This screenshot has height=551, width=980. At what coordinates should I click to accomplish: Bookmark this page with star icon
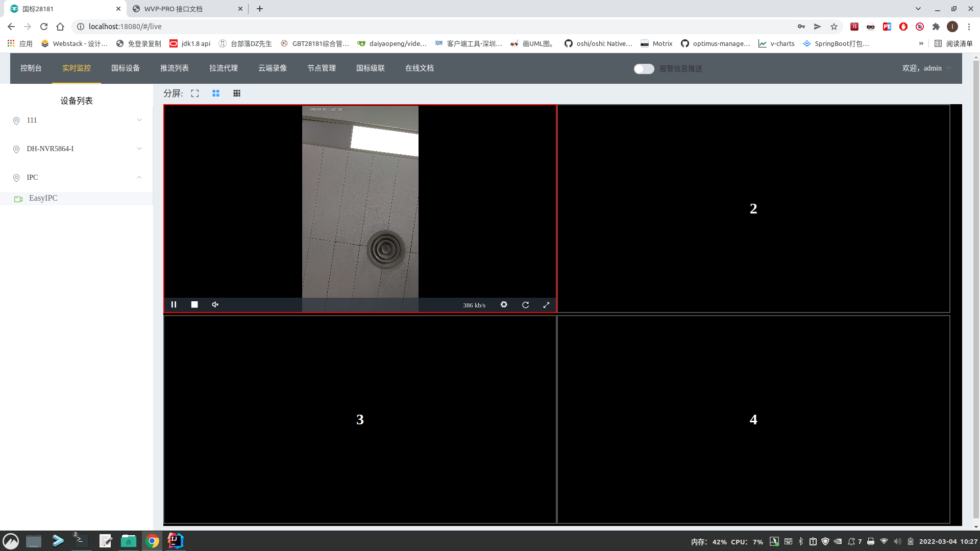coord(834,27)
